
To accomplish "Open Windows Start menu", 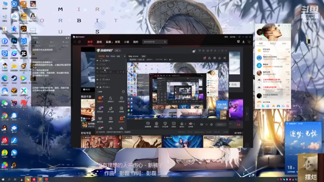I will tap(3, 180).
